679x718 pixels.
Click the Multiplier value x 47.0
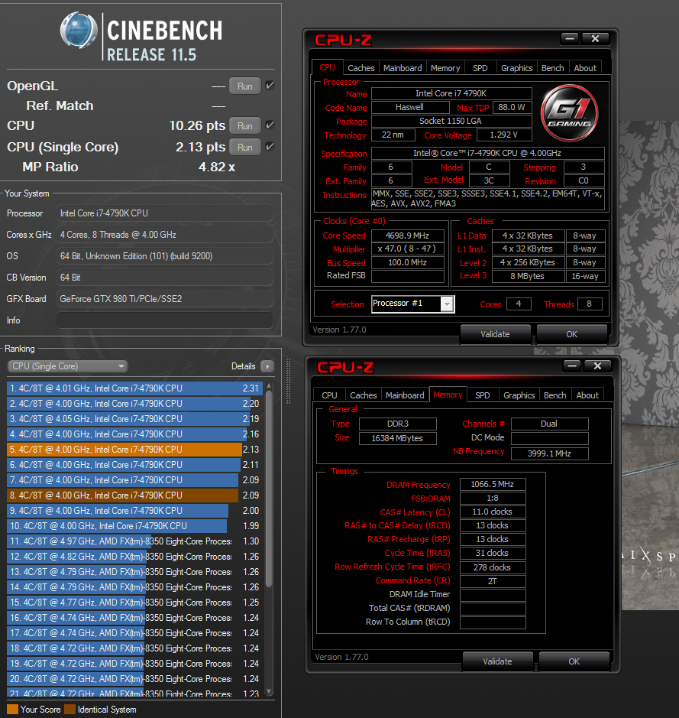[407, 249]
